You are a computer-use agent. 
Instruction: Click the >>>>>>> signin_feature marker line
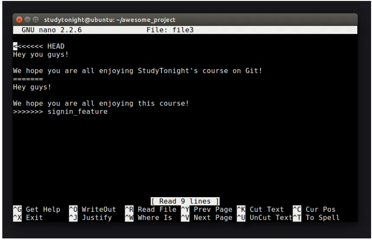pos(60,111)
